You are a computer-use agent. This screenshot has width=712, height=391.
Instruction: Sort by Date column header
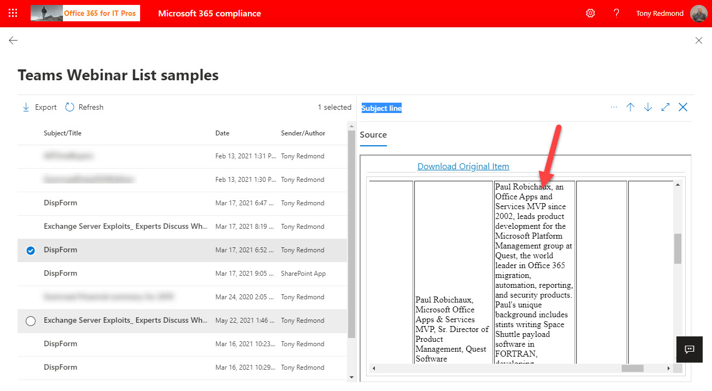pos(222,133)
